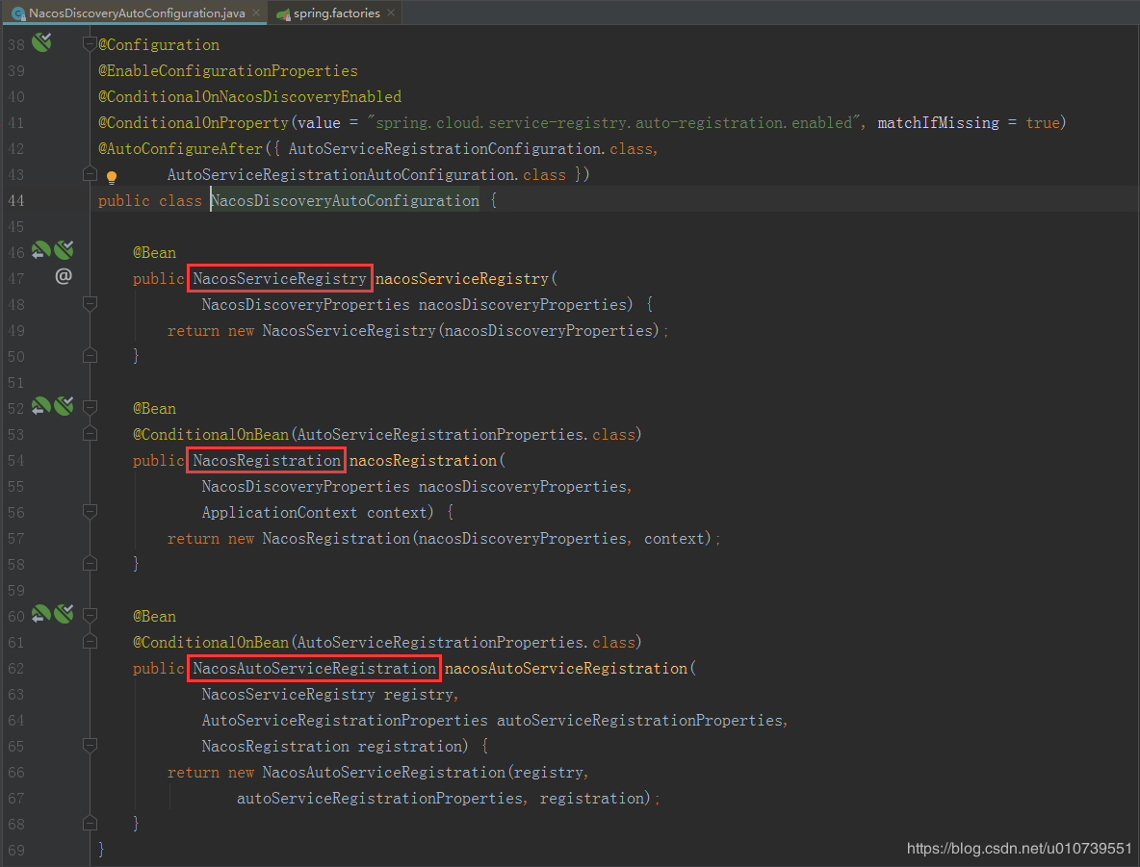Click @ConditionalOnBean on line 53

(211, 435)
